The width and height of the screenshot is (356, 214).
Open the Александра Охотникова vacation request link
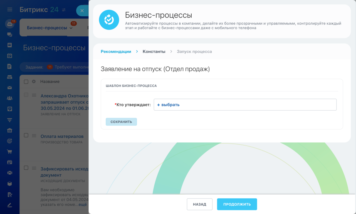(65, 102)
